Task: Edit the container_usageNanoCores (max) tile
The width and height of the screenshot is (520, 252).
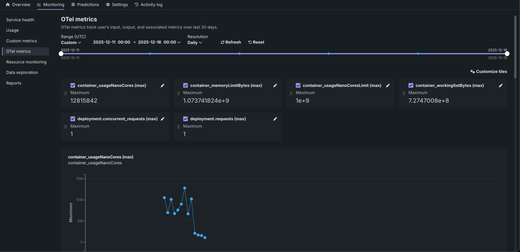Action: click(x=162, y=85)
